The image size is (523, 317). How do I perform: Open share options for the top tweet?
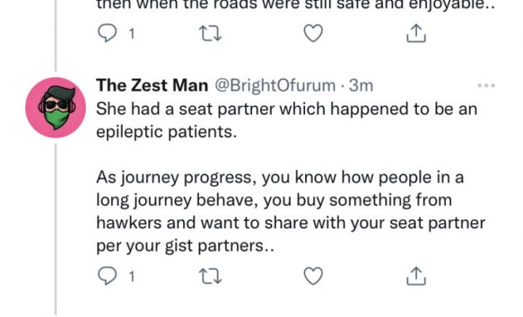point(417,33)
